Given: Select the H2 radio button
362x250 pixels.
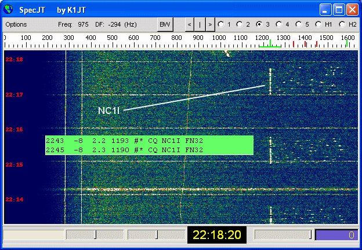Looking at the screenshot, I should (x=342, y=24).
